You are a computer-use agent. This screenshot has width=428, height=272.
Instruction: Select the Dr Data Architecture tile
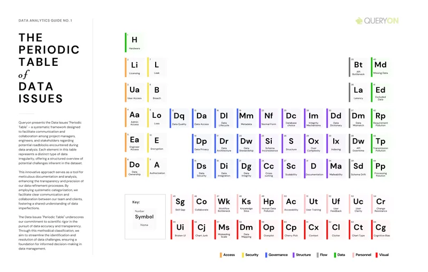[x=224, y=143]
